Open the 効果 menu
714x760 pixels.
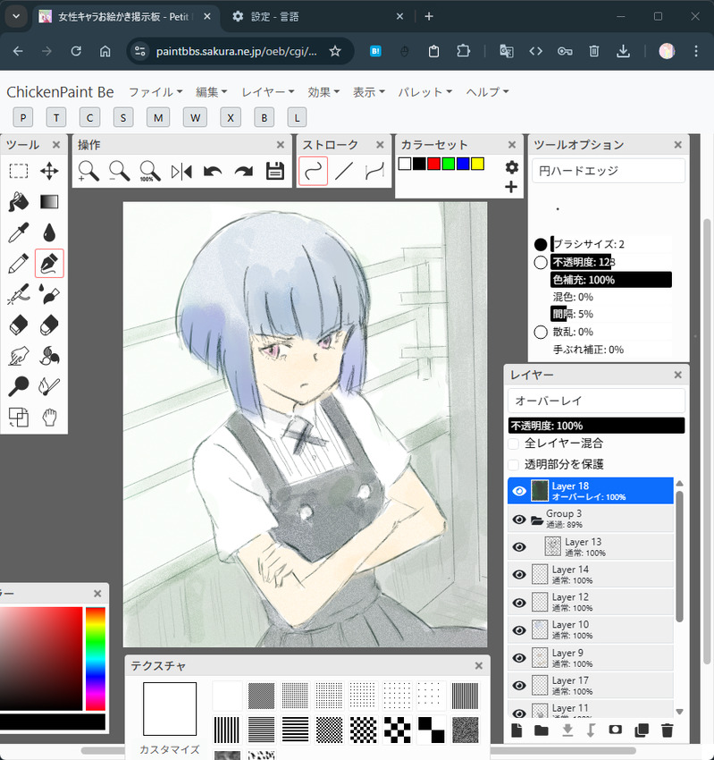pos(324,92)
